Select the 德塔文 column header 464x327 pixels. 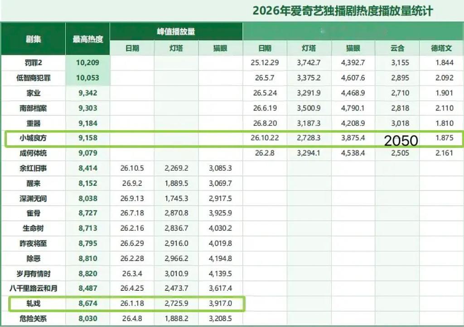tap(441, 48)
